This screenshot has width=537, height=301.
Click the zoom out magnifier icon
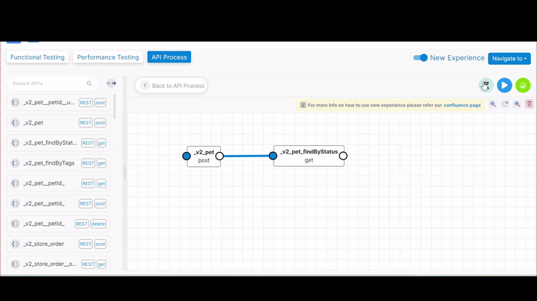click(518, 104)
